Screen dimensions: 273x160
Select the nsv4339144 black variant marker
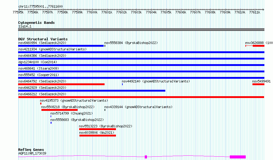click(105, 110)
